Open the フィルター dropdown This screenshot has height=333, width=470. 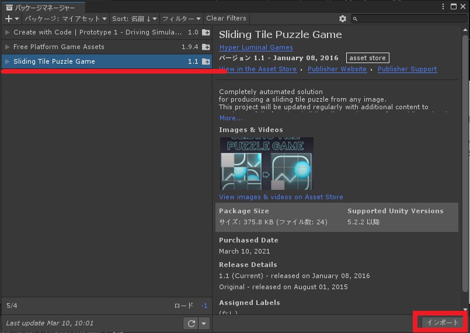point(182,19)
